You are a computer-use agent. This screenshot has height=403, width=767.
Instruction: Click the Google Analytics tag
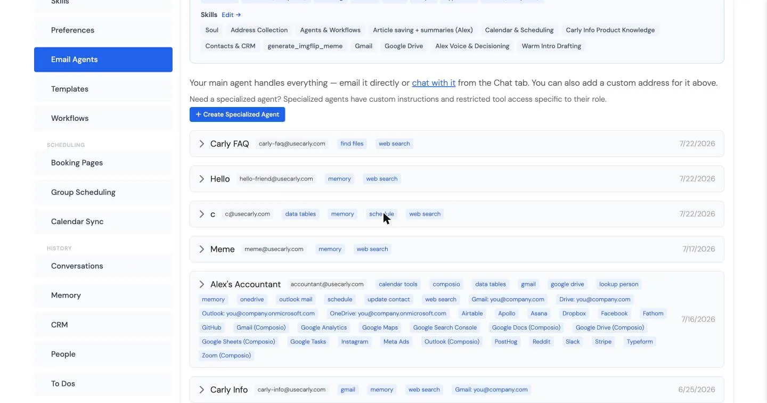(324, 327)
